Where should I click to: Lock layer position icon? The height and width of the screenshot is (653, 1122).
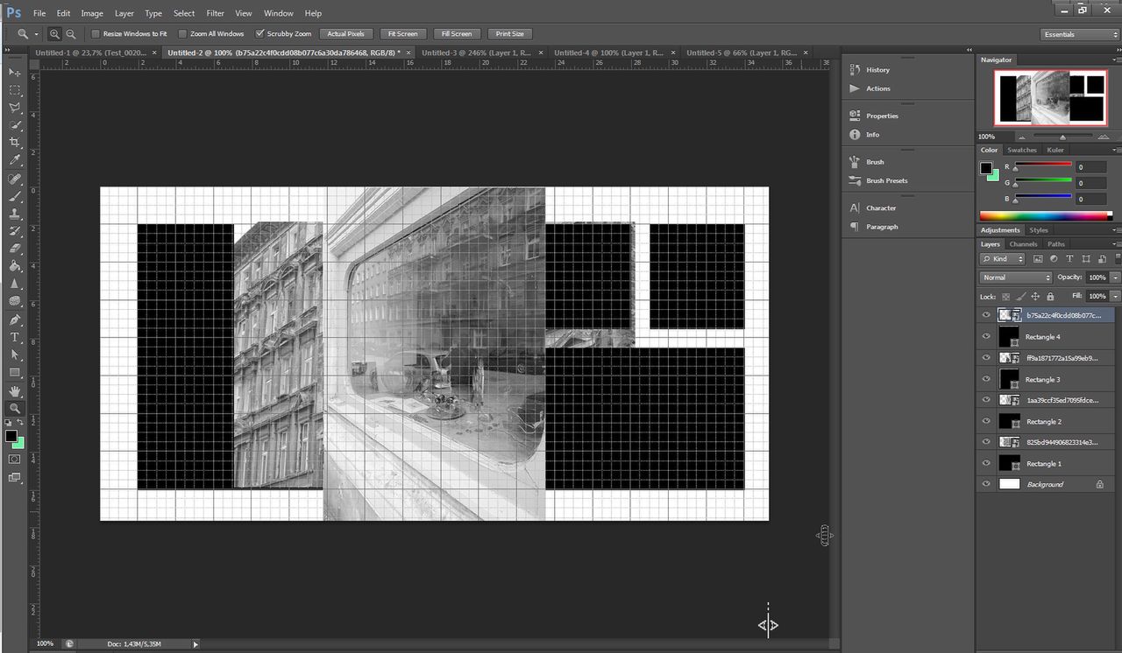point(1035,297)
